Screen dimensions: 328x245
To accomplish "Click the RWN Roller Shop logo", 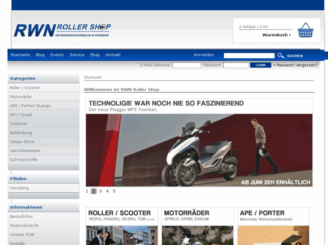I will tap(62, 31).
